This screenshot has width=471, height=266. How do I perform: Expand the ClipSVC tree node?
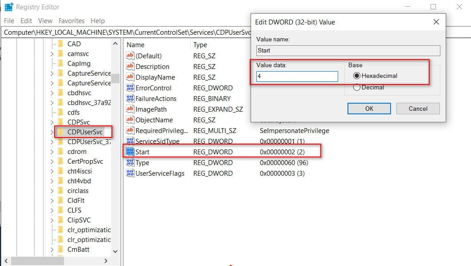(x=52, y=220)
